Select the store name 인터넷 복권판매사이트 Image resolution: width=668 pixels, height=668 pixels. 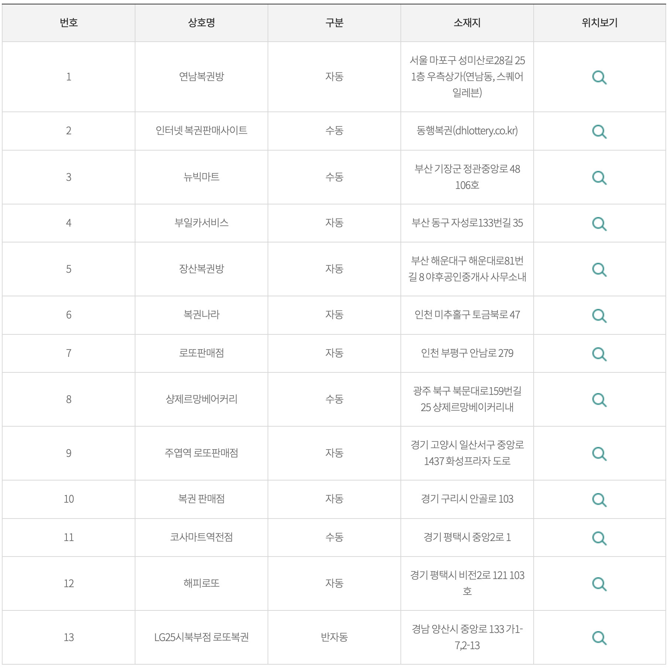202,130
